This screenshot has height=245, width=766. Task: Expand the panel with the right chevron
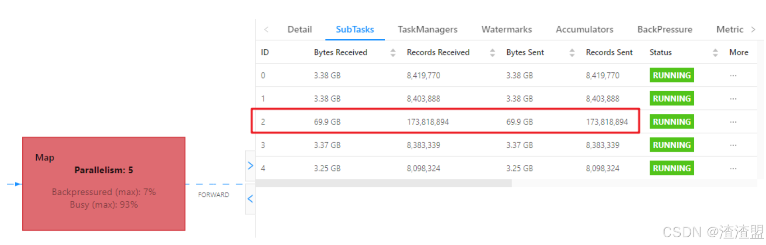pos(250,166)
